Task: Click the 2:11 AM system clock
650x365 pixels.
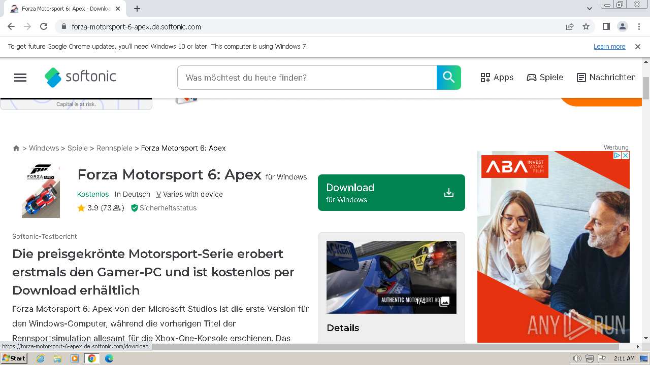Action: (625, 358)
